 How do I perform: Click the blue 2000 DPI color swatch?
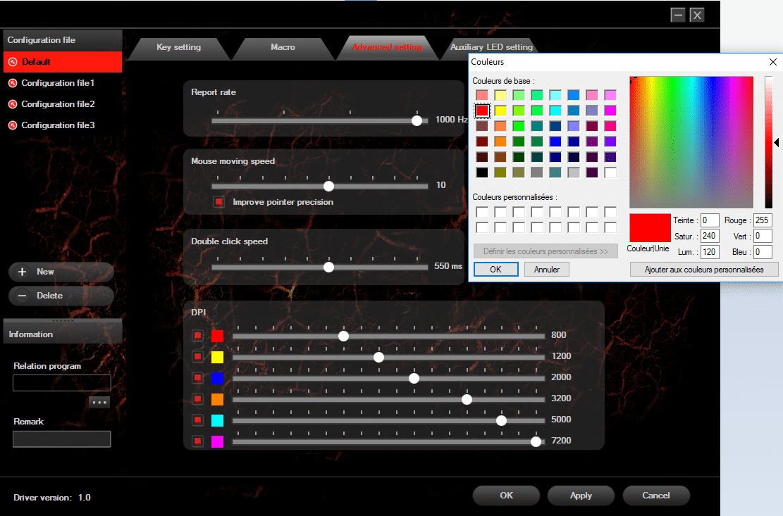217,378
